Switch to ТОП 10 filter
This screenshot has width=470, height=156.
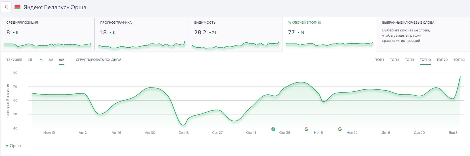[425, 60]
